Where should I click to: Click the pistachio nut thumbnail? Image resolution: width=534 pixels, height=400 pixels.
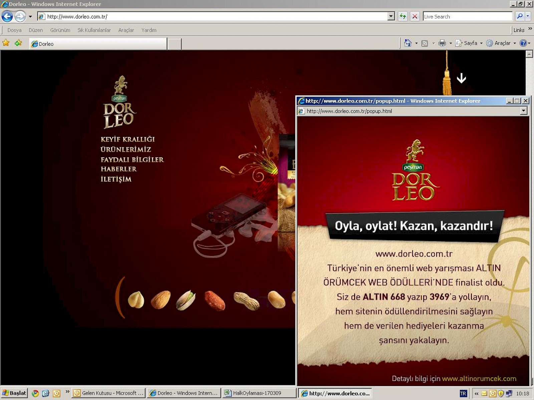(186, 300)
